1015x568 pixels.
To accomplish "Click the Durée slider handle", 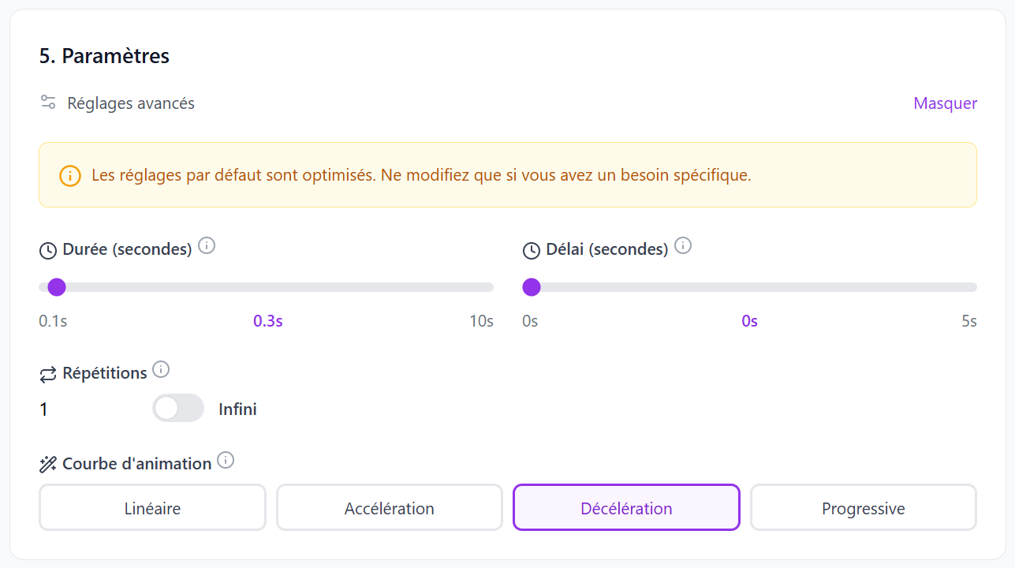I will point(56,287).
